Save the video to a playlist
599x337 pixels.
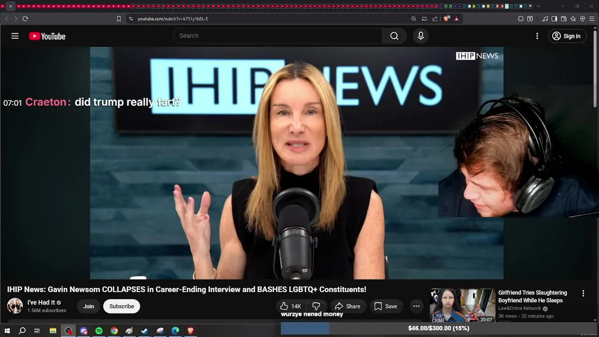click(x=386, y=306)
